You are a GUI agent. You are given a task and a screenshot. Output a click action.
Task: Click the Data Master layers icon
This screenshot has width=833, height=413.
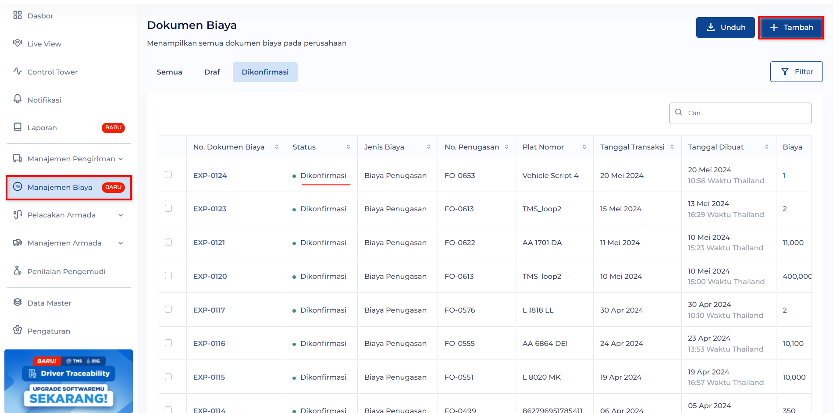tap(18, 302)
